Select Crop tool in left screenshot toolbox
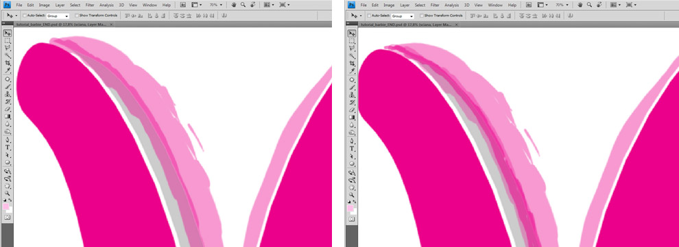The height and width of the screenshot is (247, 679). point(8,64)
